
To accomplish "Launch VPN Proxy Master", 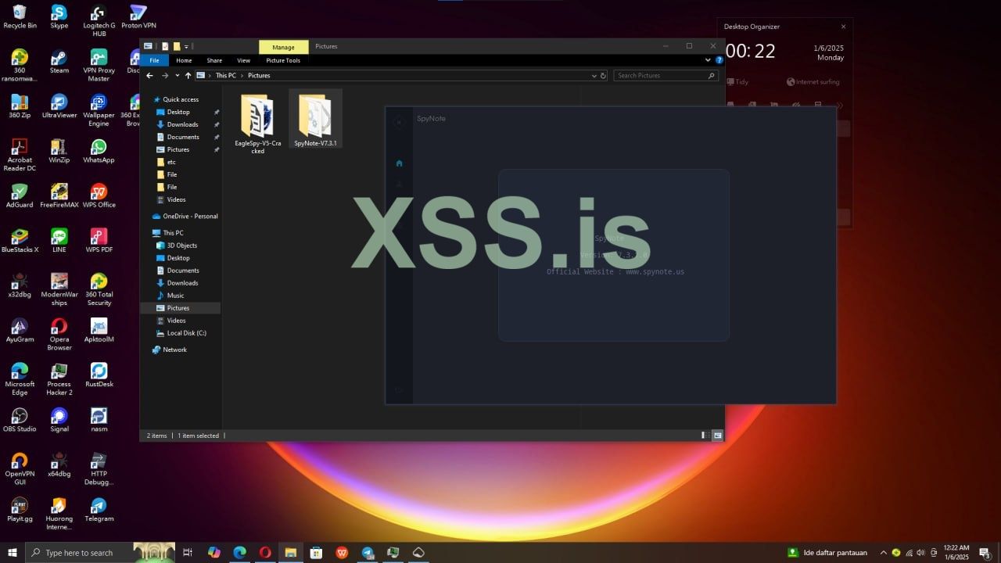I will (99, 66).
